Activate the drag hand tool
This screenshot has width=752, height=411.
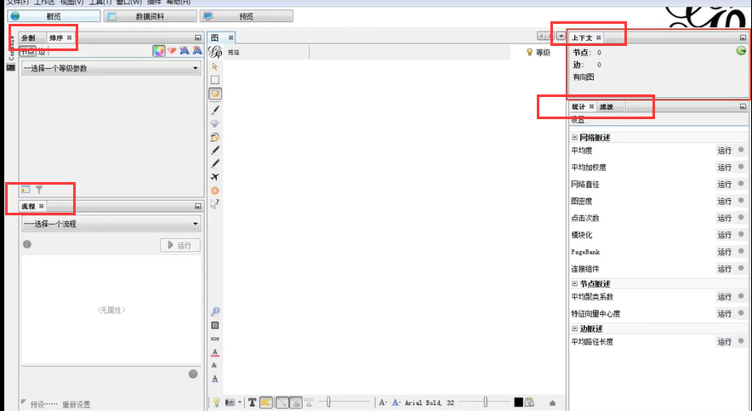tap(215, 94)
